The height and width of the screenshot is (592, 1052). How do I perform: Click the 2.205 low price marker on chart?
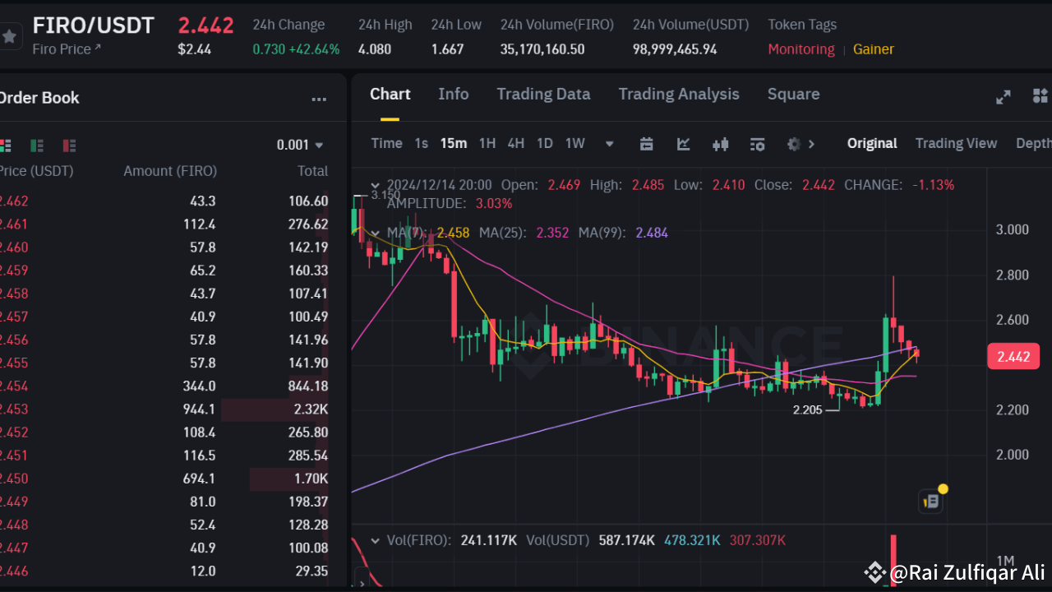(x=807, y=409)
